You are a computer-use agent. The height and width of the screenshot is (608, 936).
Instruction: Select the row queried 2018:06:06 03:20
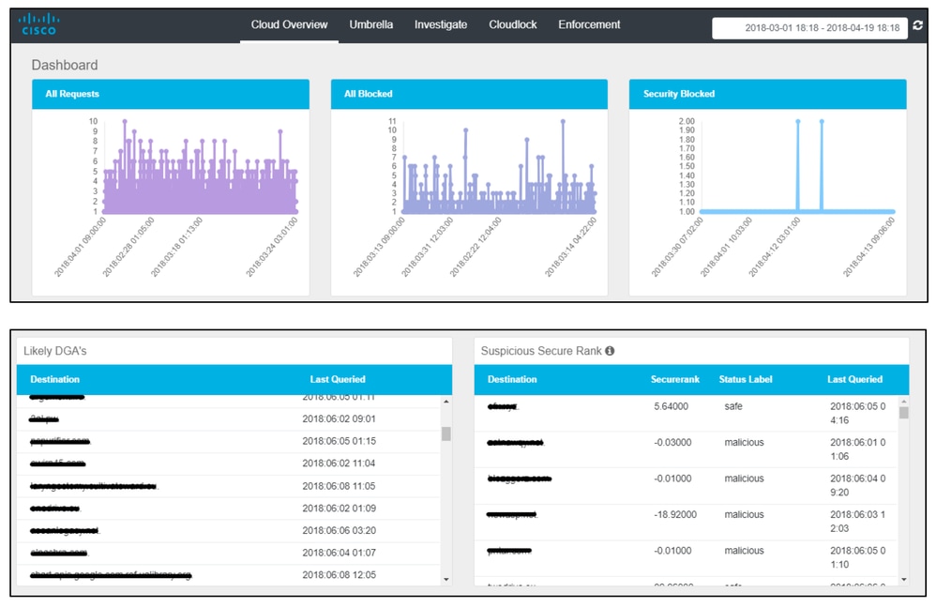click(229, 530)
